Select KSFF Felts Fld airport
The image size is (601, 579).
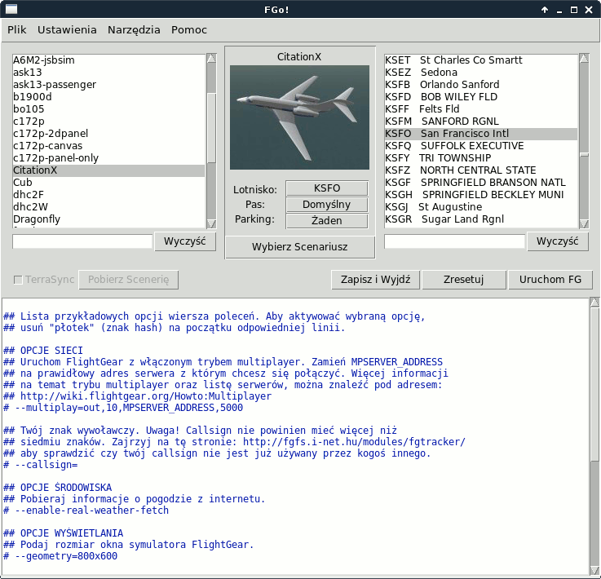coord(481,109)
